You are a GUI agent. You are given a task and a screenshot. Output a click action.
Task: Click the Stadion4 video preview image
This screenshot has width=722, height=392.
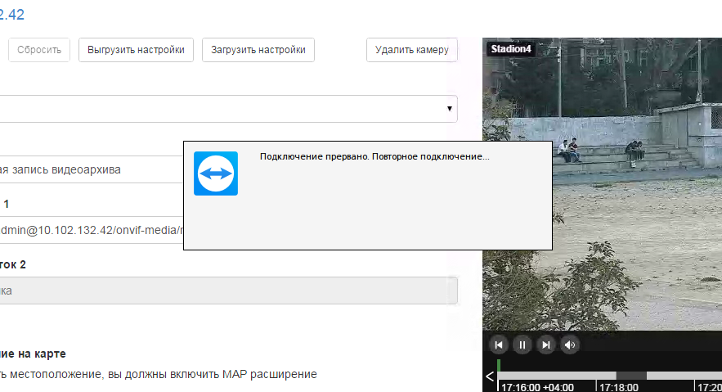tap(602, 184)
